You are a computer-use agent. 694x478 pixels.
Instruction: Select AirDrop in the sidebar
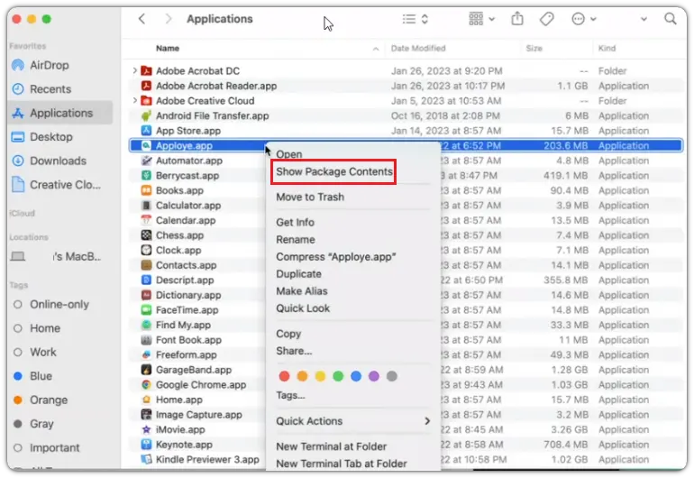tap(49, 65)
